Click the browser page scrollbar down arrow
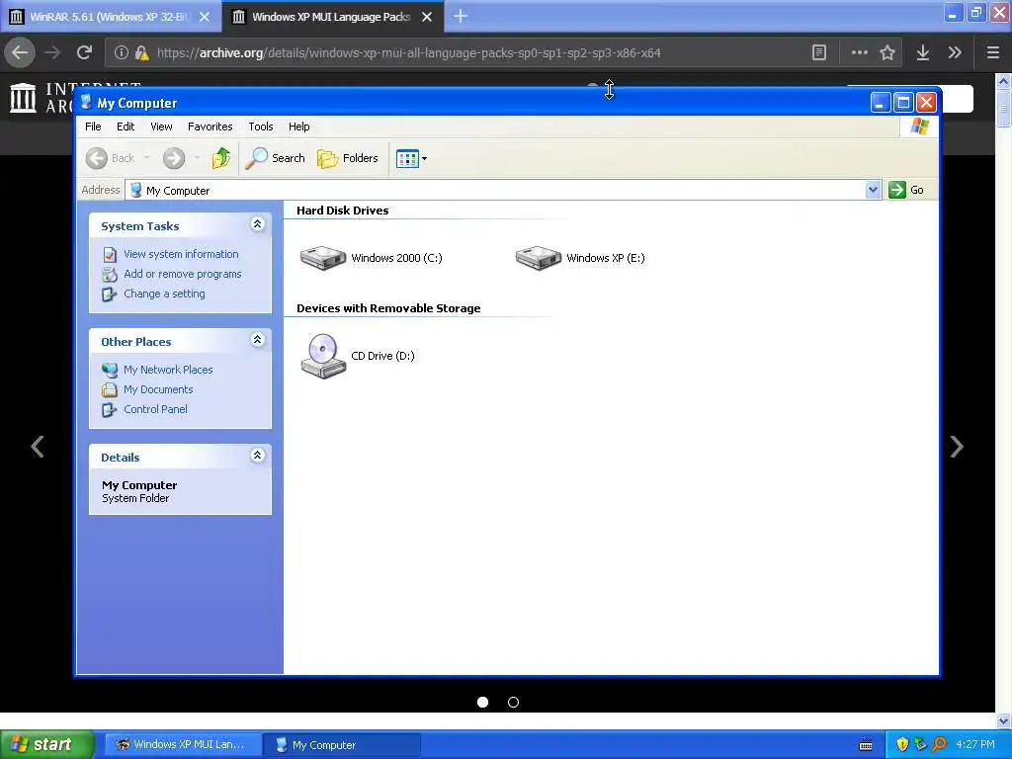Image resolution: width=1012 pixels, height=759 pixels. click(x=1003, y=720)
